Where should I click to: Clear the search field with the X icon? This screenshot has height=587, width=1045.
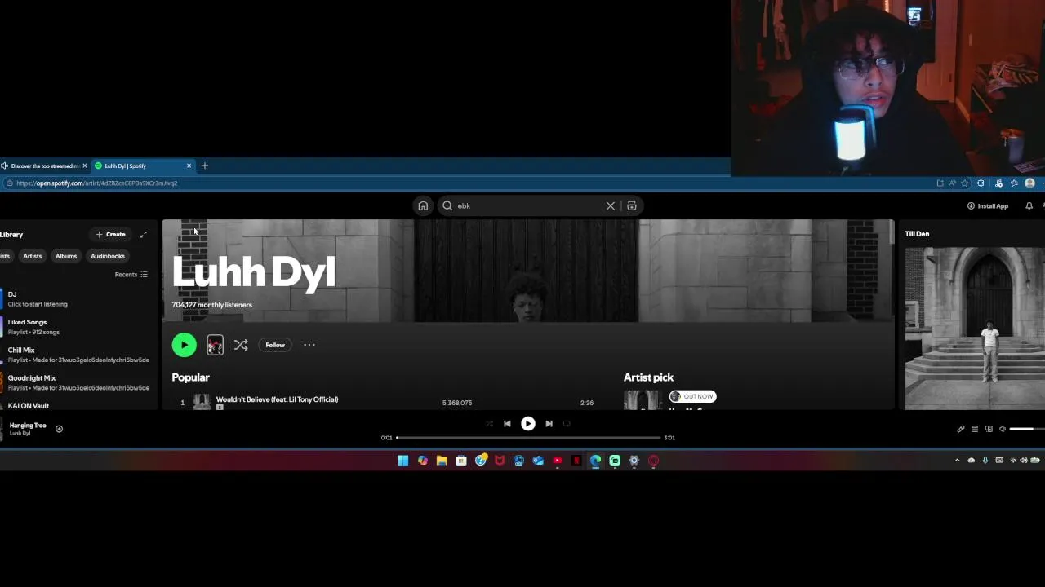[x=611, y=205]
